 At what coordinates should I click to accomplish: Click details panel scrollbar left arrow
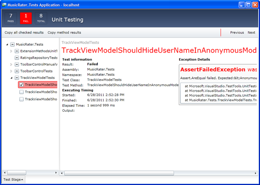tap(62, 173)
